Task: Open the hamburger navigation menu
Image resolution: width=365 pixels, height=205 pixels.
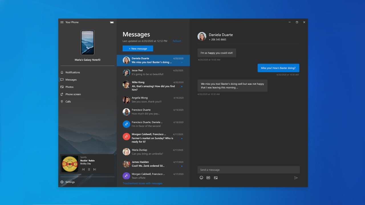Action: 62,22
